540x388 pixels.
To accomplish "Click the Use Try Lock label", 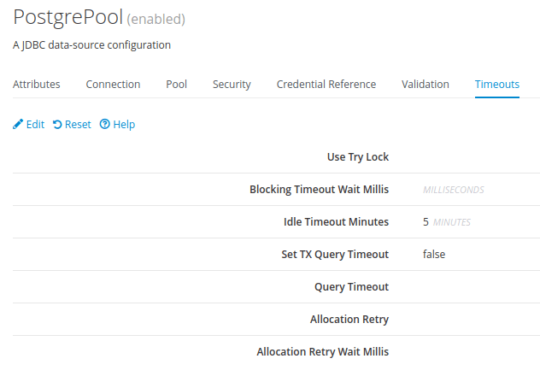I will click(x=358, y=156).
